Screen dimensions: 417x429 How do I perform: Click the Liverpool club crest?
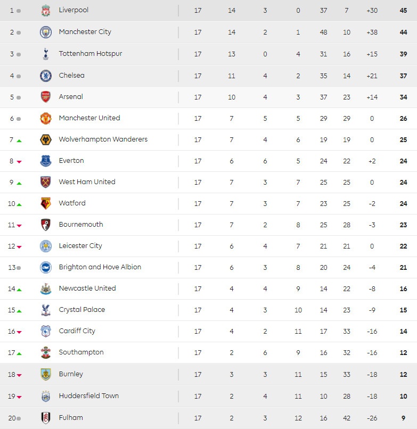46,11
